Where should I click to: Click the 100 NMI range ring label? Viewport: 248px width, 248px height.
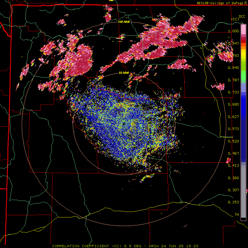124,22
